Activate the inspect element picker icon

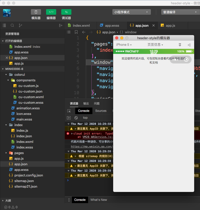point(69,111)
